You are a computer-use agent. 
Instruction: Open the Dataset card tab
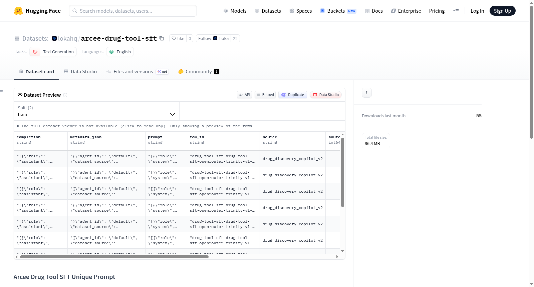[x=36, y=72]
